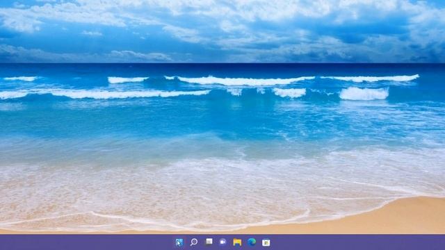Open taskbar Search magnifier
445x250 pixels.
pos(194,242)
